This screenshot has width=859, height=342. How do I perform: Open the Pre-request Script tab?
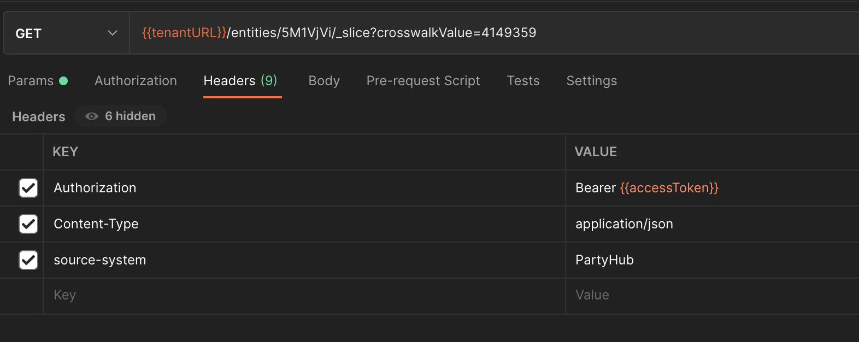point(423,81)
